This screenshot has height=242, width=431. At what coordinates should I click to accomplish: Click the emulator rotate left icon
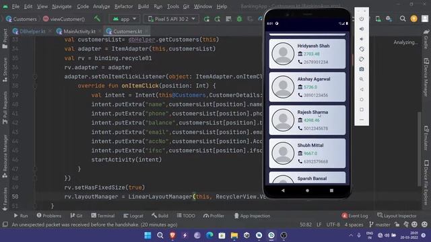click(x=362, y=49)
